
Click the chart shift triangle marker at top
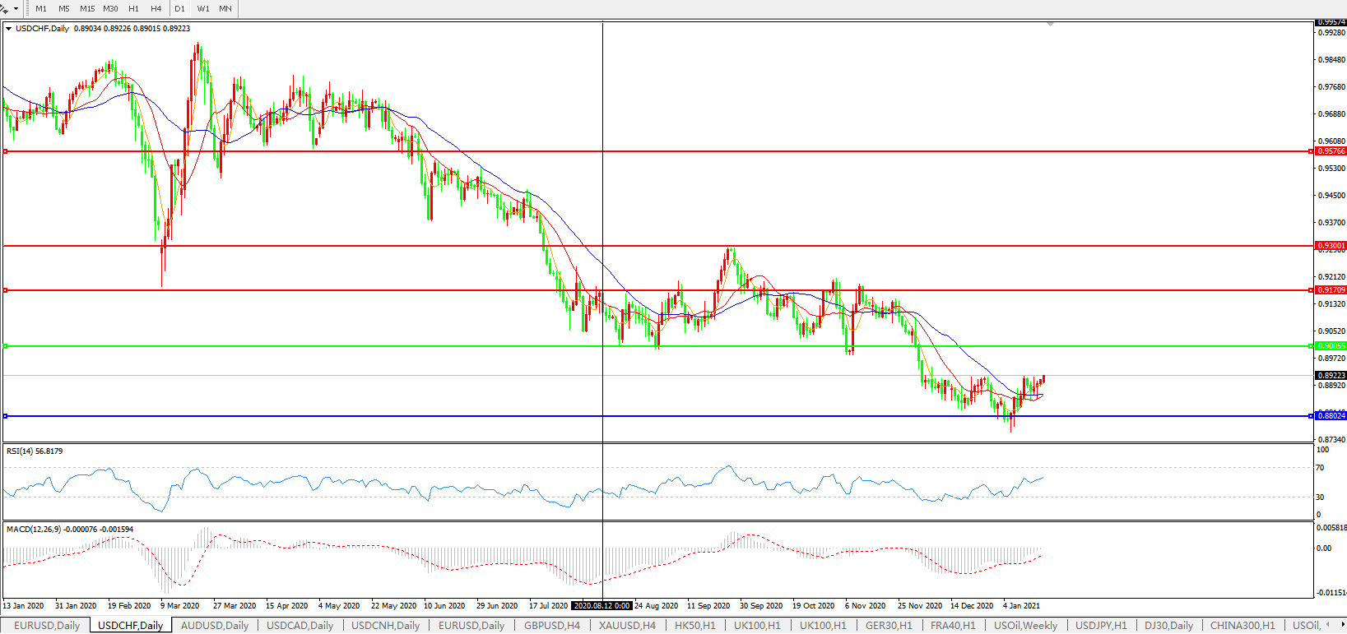(x=1050, y=25)
